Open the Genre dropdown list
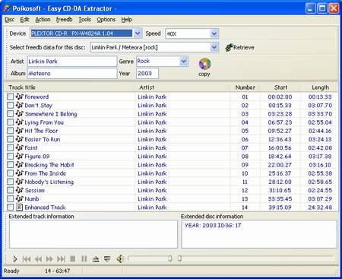 [x=183, y=61]
